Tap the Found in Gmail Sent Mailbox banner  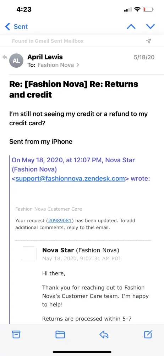(x=48, y=41)
